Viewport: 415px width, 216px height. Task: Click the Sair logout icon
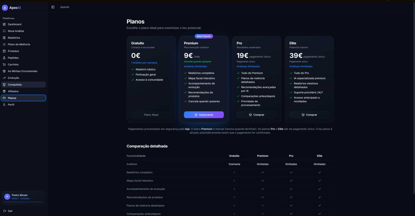(5, 211)
